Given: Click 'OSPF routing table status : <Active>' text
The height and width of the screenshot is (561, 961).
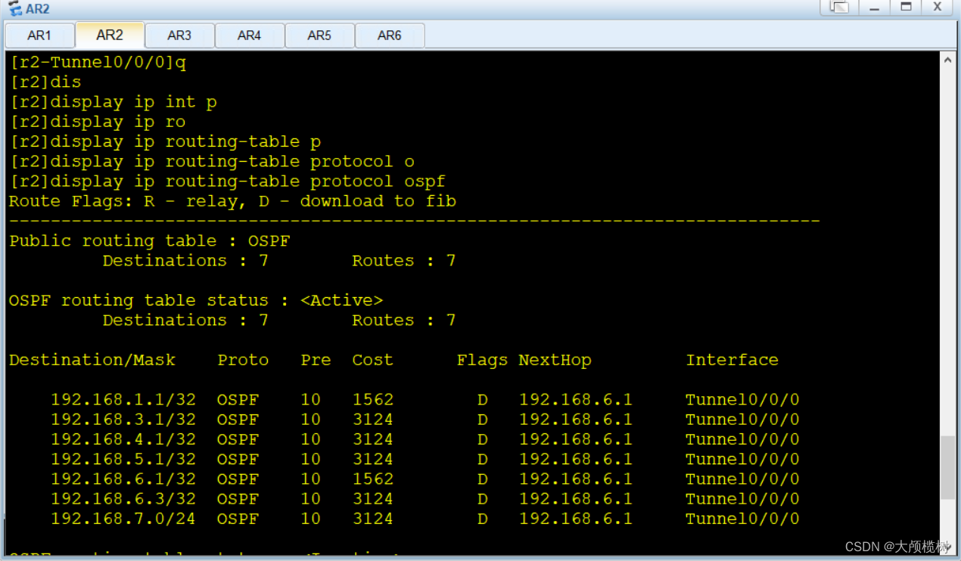Looking at the screenshot, I should coord(196,300).
